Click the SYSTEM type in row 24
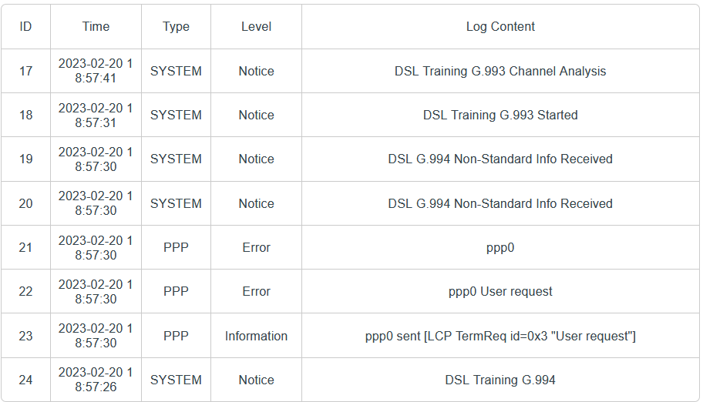This screenshot has width=703, height=402. (176, 380)
